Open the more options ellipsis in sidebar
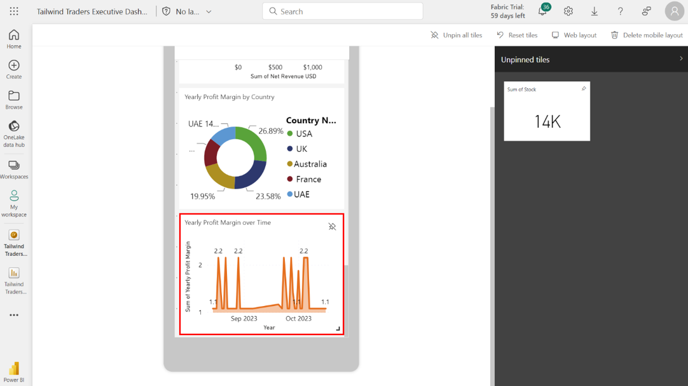688x386 pixels. tap(14, 315)
